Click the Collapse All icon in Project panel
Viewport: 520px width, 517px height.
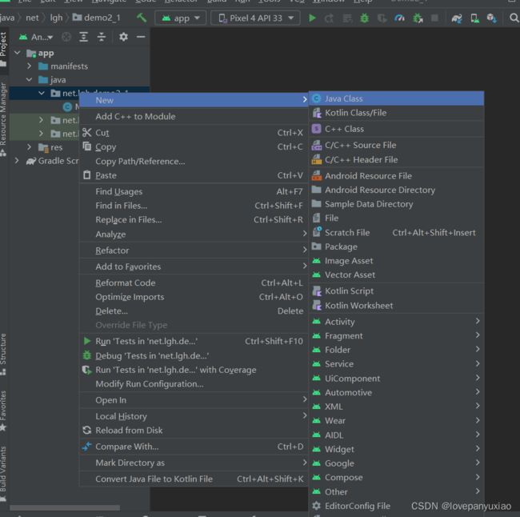pyautogui.click(x=101, y=37)
